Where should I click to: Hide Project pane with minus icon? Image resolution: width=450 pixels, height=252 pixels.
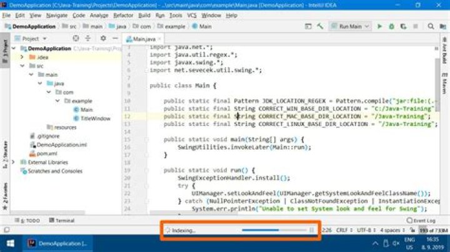click(115, 38)
